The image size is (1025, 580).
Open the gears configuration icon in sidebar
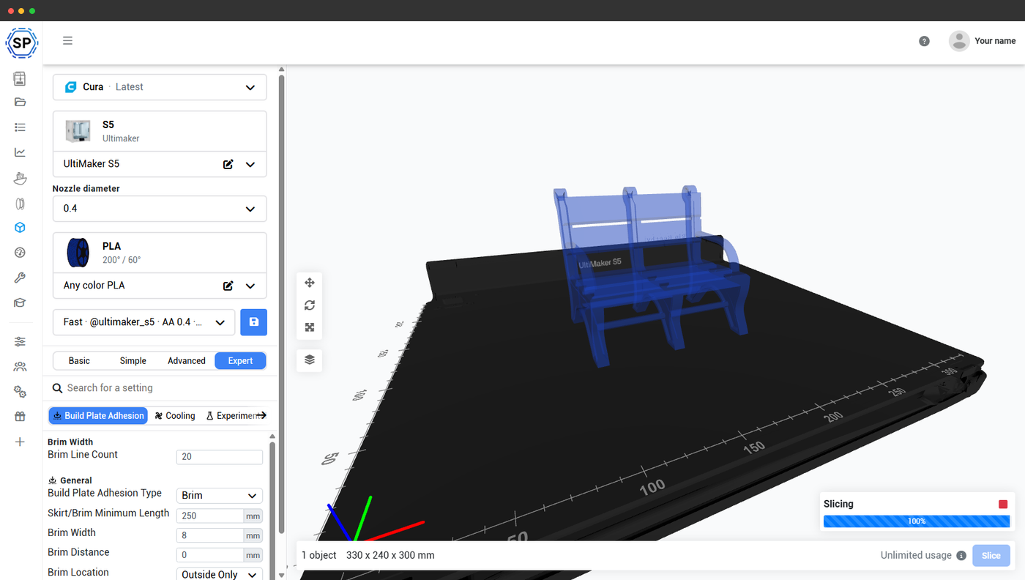(x=20, y=392)
